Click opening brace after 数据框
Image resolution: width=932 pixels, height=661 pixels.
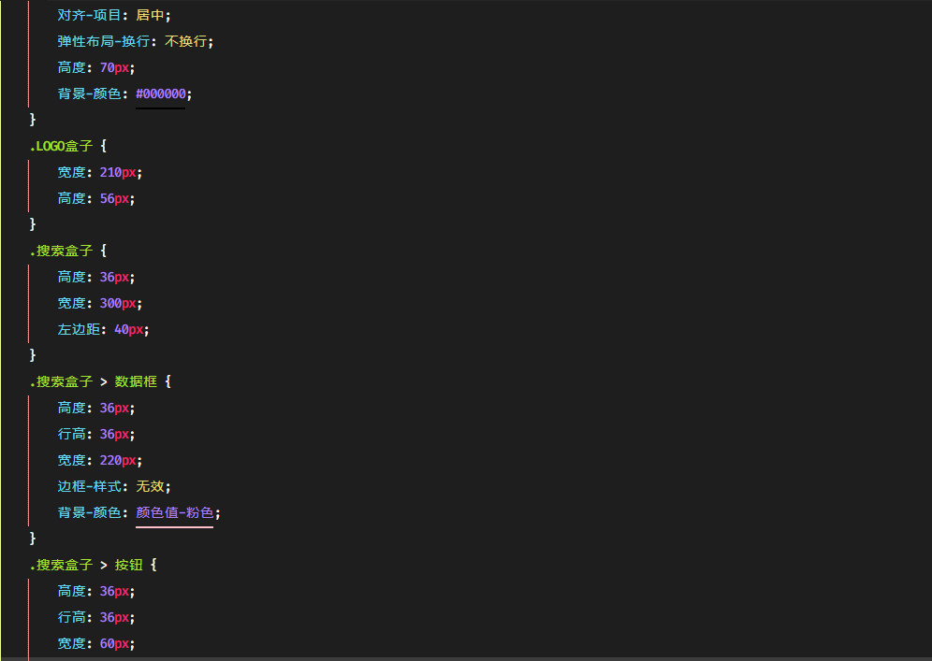167,381
